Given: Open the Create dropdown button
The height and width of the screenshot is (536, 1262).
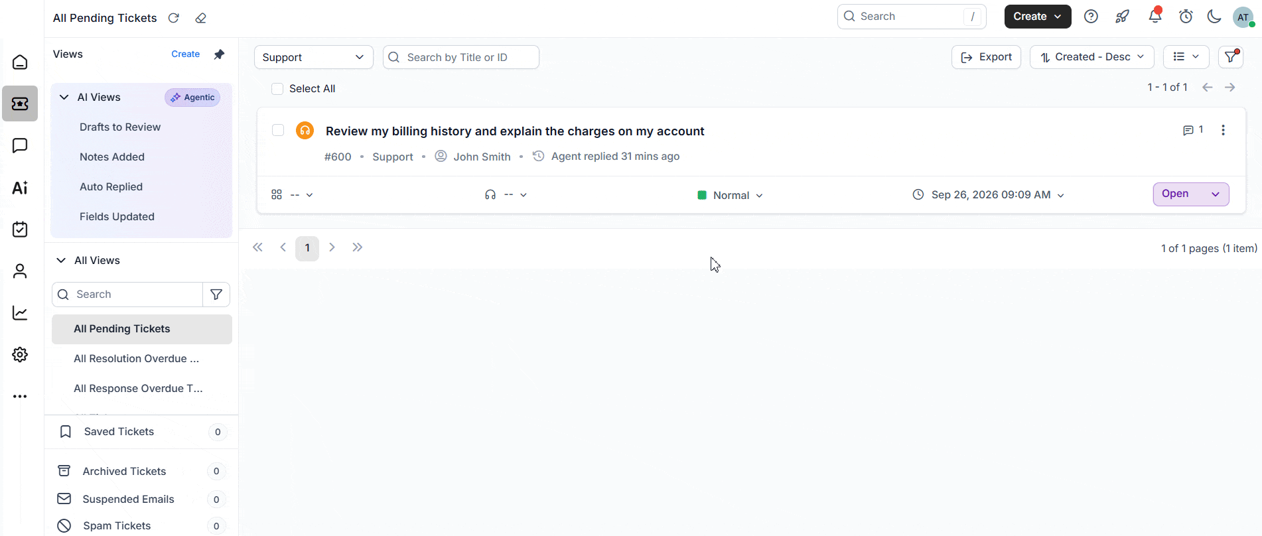Looking at the screenshot, I should [x=1038, y=17].
